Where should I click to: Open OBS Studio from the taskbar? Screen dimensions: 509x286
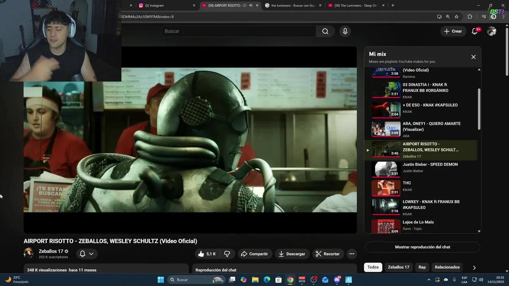314,280
